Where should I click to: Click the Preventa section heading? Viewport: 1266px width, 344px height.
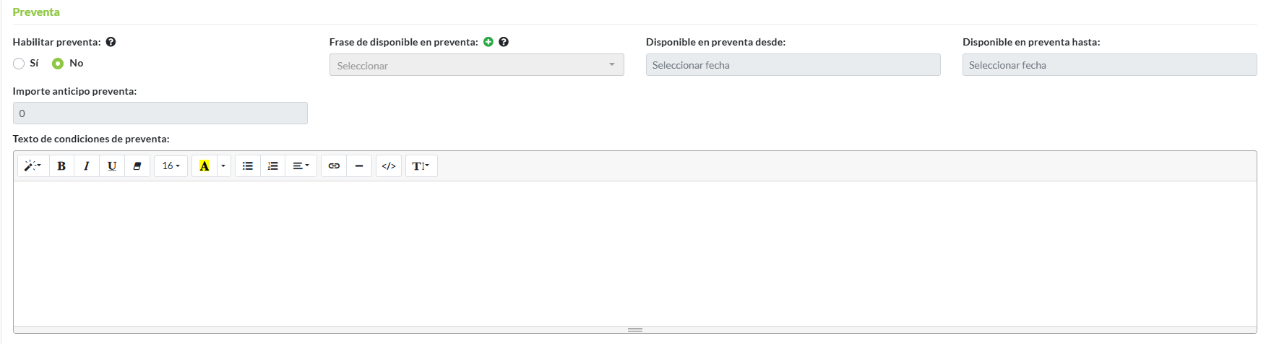point(36,12)
